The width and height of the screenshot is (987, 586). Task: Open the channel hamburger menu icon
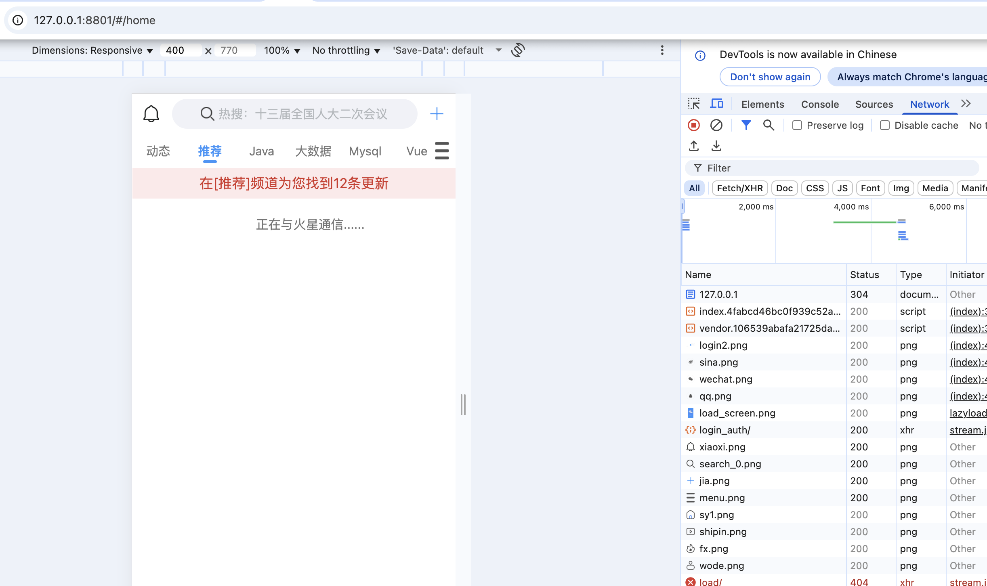coord(442,151)
